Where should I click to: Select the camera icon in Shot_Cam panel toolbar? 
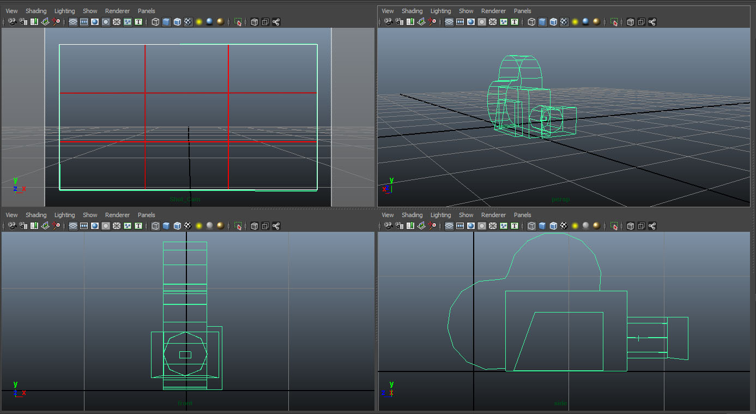pyautogui.click(x=11, y=22)
